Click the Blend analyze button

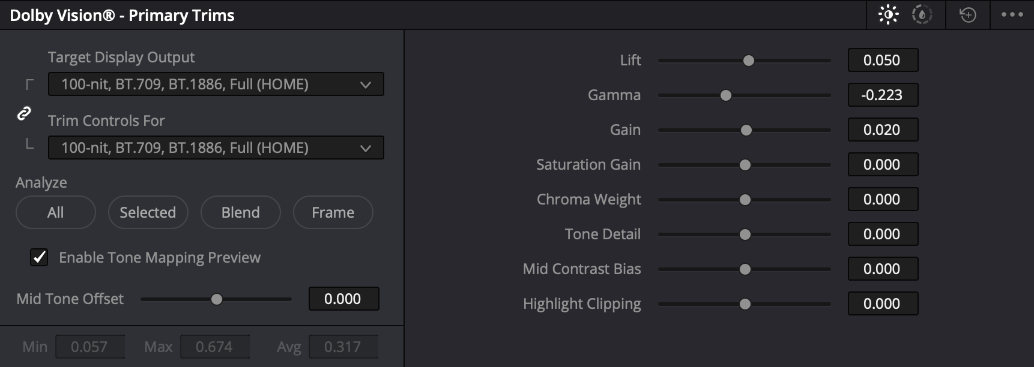click(240, 212)
